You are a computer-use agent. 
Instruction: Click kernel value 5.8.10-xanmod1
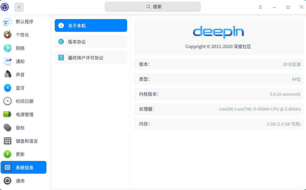point(285,94)
